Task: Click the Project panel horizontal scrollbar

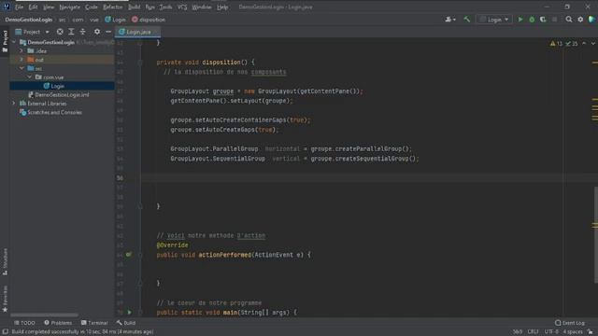Action: (44, 315)
